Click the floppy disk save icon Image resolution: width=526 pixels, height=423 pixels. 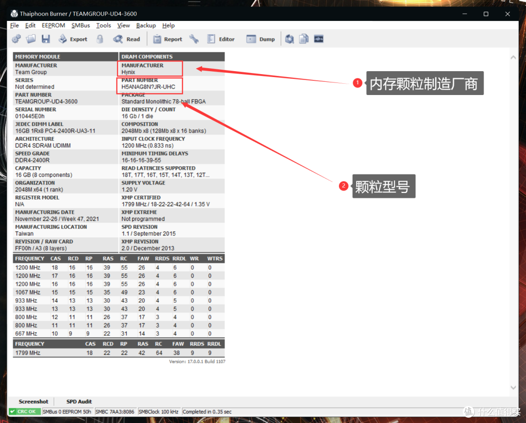coord(46,39)
